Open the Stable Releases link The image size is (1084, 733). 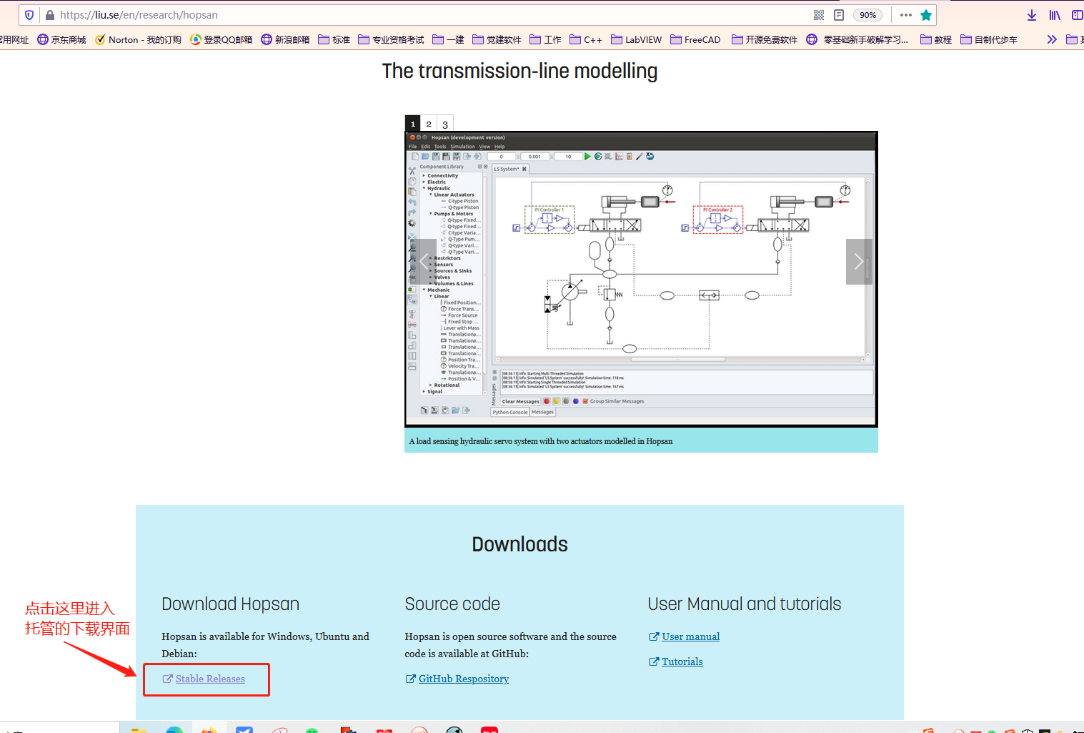click(210, 679)
